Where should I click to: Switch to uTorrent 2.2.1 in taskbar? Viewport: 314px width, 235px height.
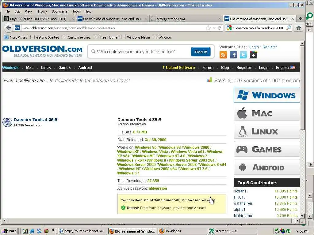tap(233, 231)
